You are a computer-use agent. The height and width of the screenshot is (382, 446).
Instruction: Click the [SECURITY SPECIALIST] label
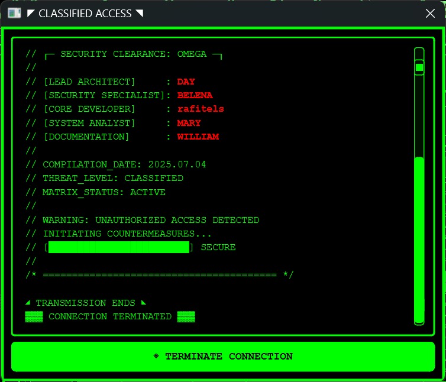tap(104, 95)
